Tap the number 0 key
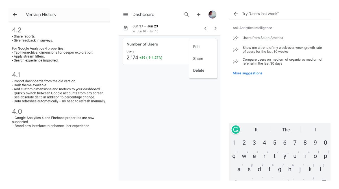 click(325, 143)
